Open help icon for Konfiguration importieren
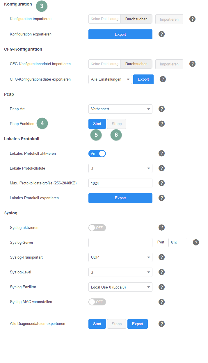The image size is (208, 363). [x=192, y=19]
